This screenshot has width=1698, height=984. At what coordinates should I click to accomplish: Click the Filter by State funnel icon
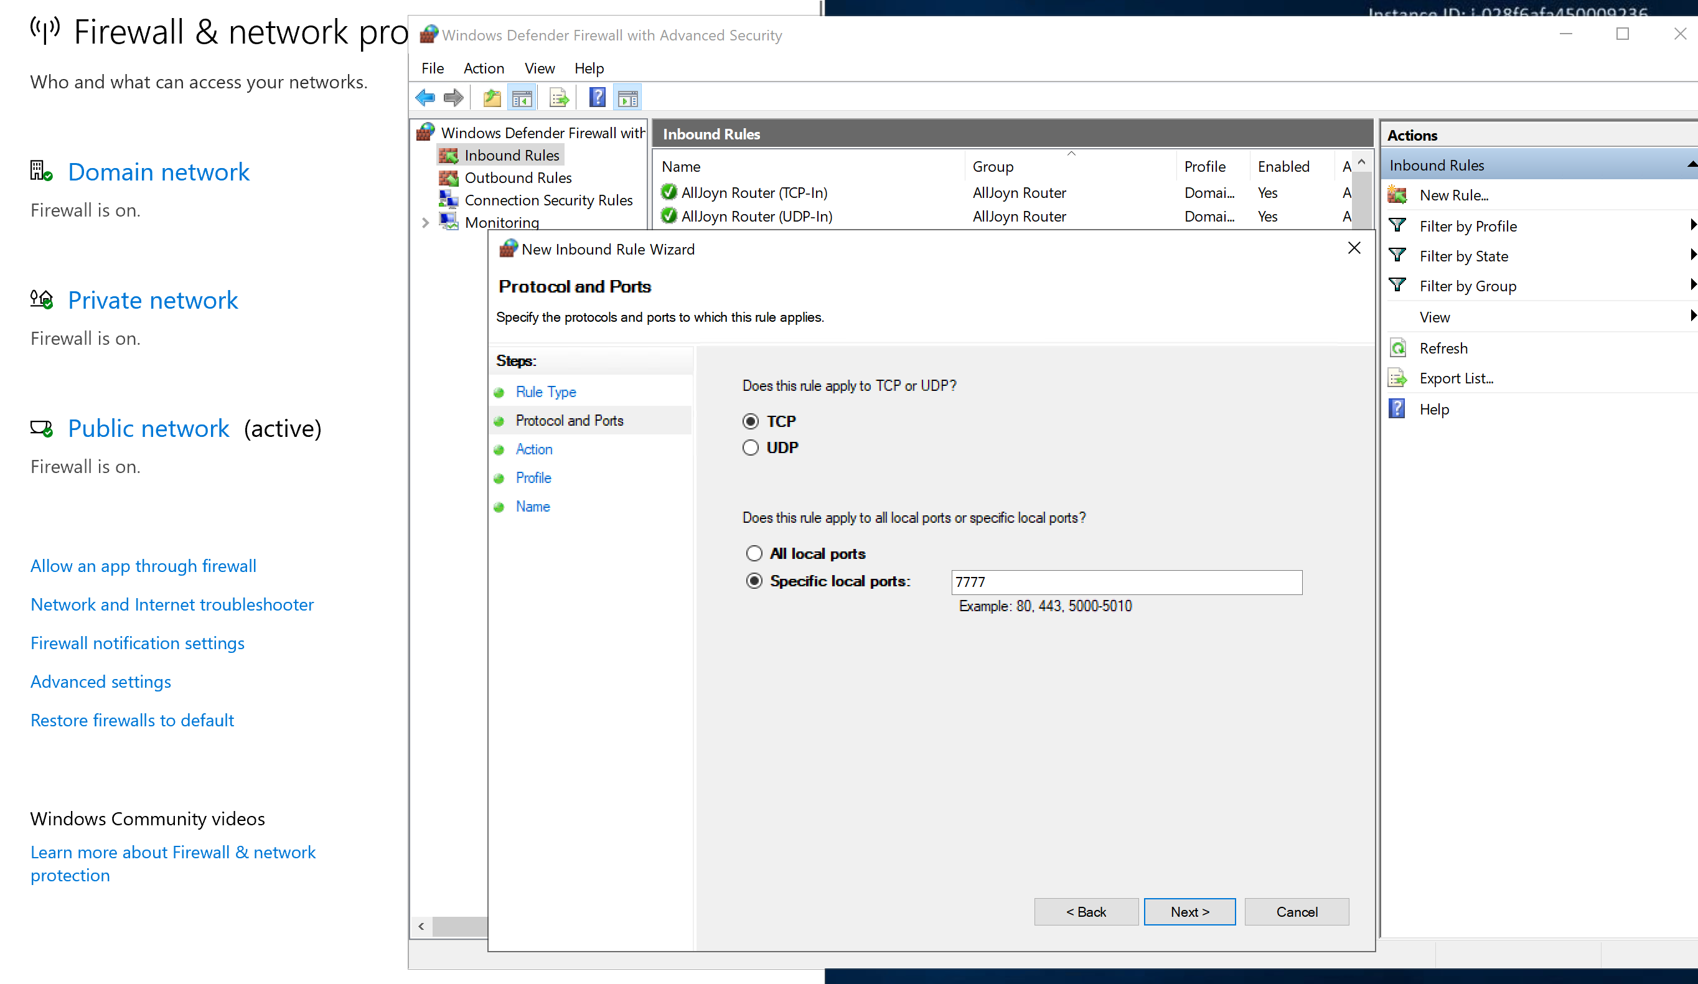click(1397, 256)
